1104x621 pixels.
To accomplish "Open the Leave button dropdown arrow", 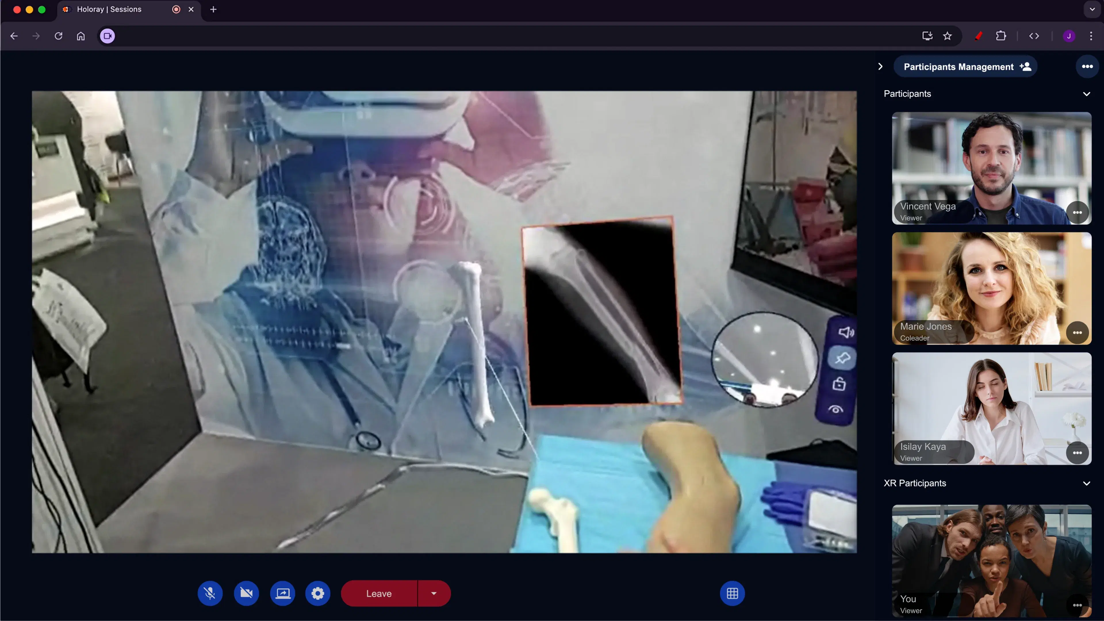I will point(434,593).
